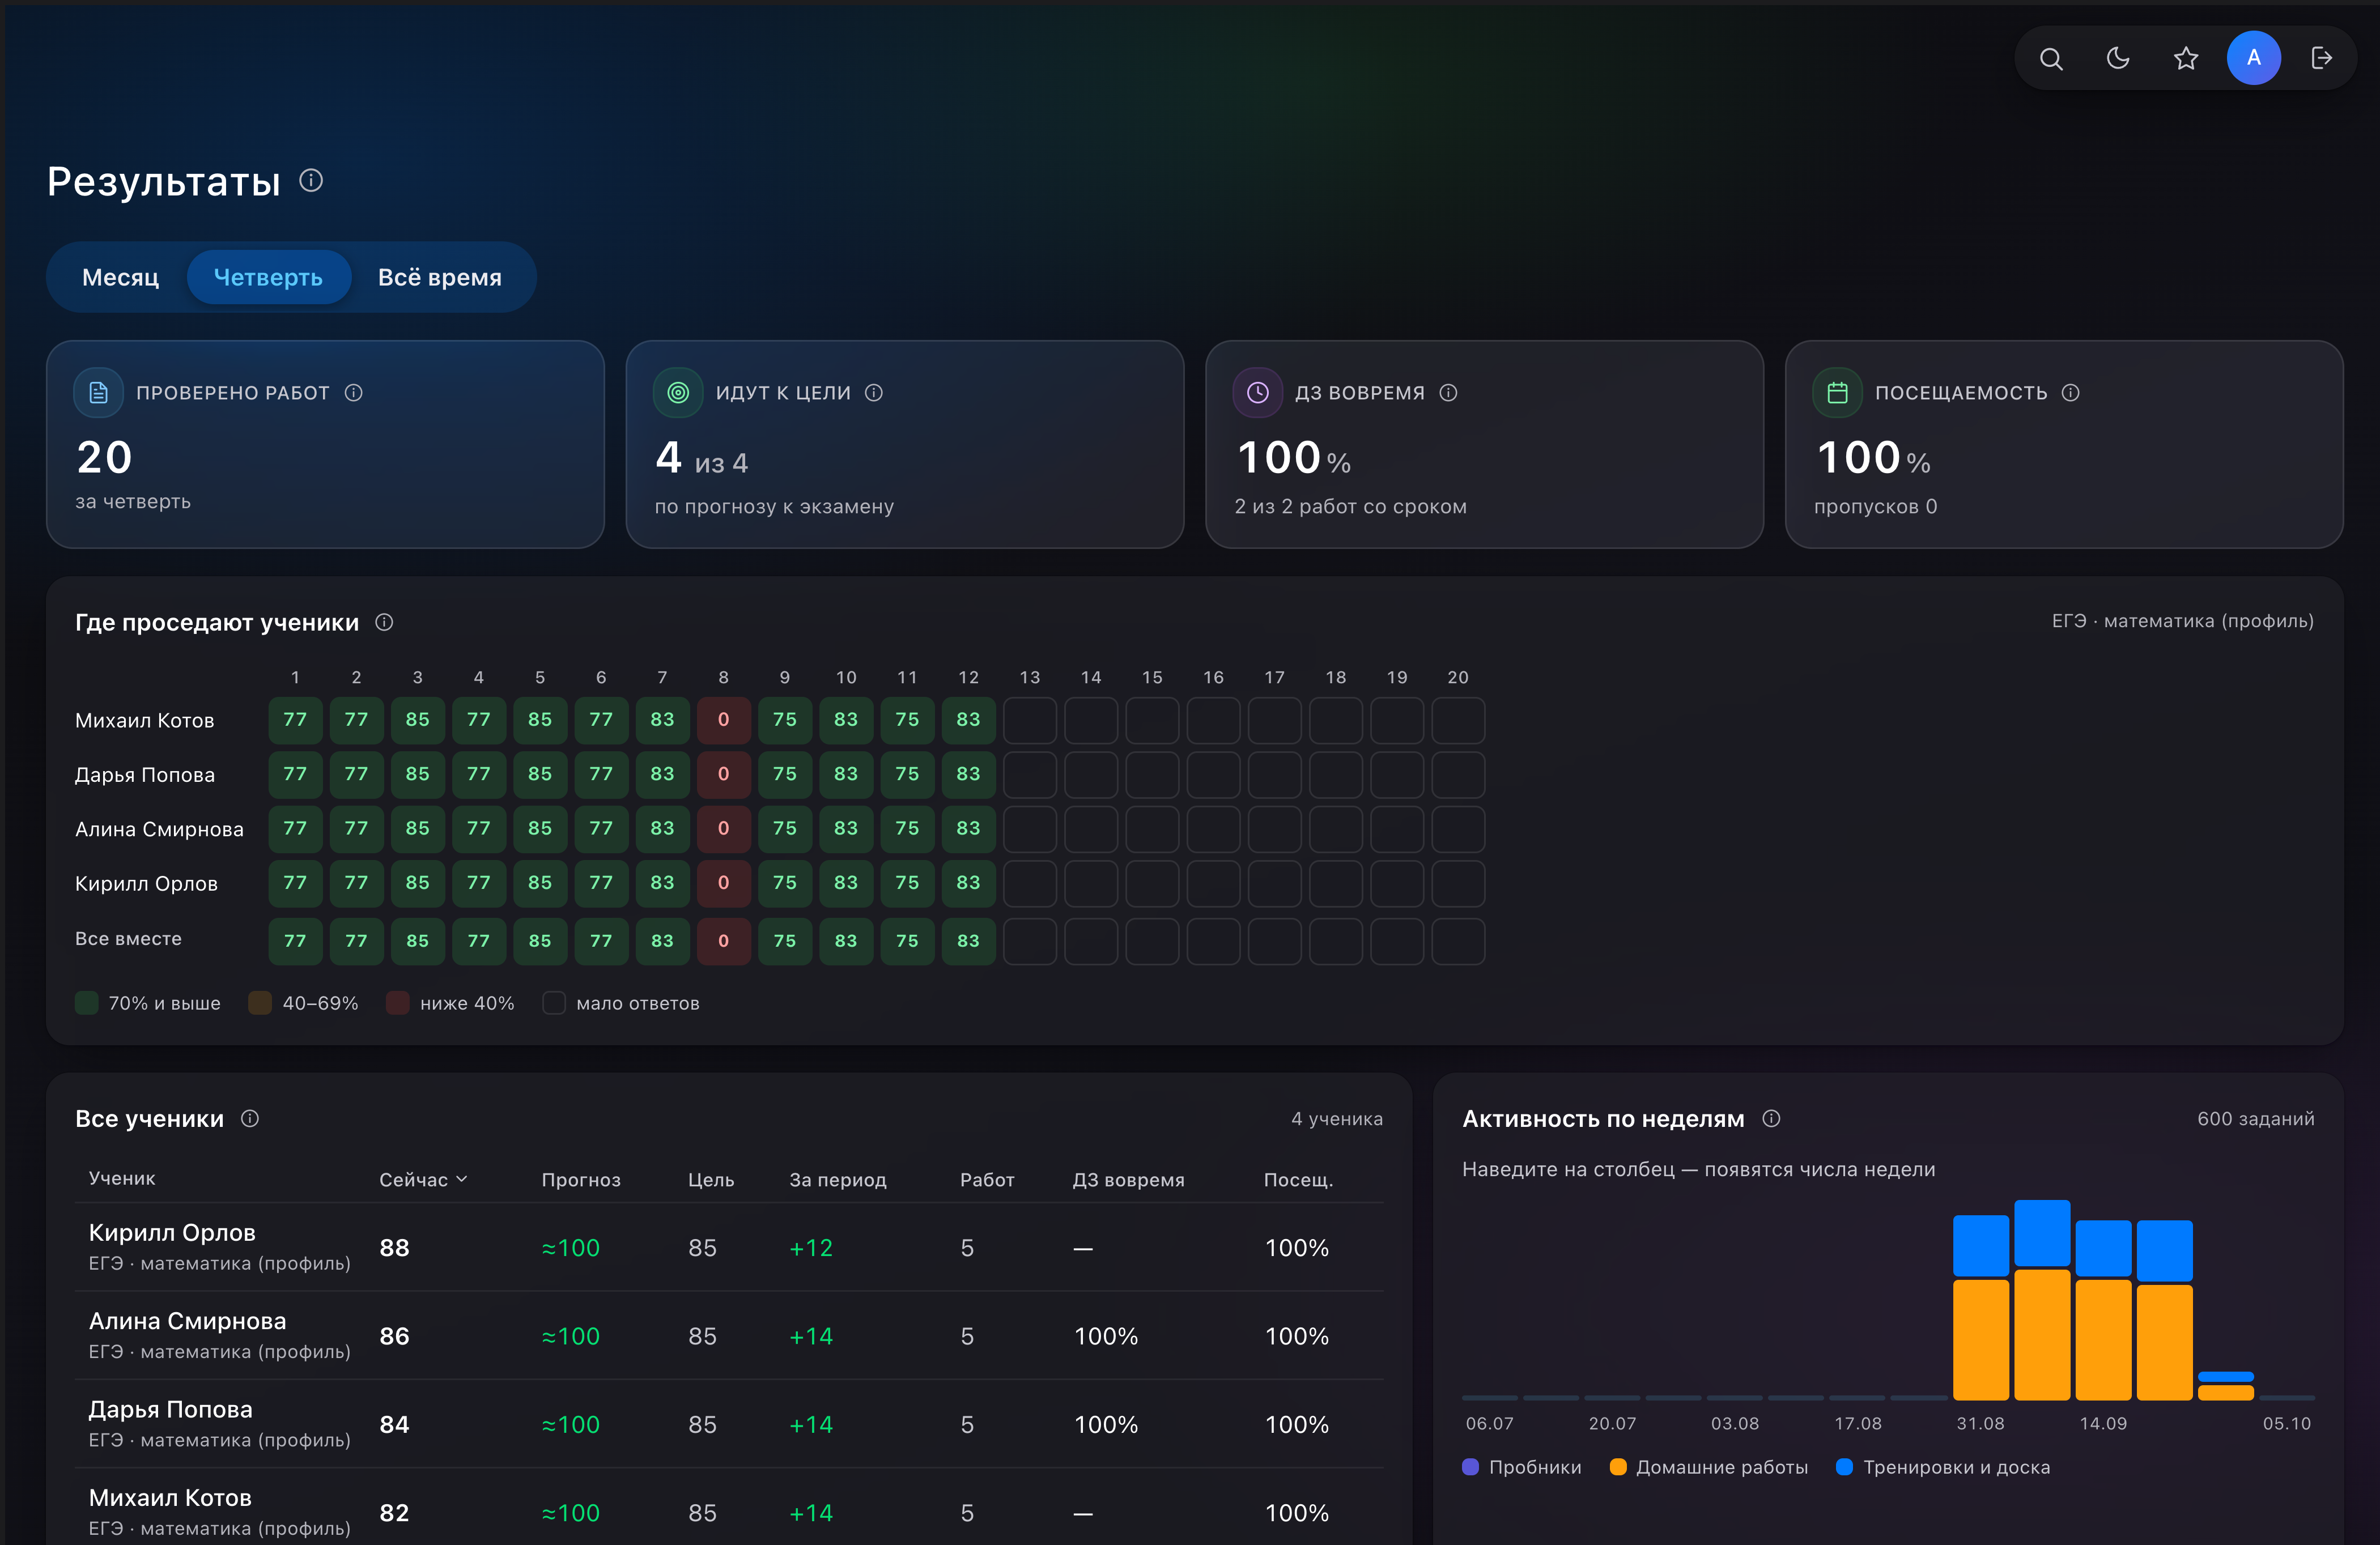Screen dimensions: 2380x1545
Task: Click Алина Смирнова's score 86
Action: (x=395, y=1336)
